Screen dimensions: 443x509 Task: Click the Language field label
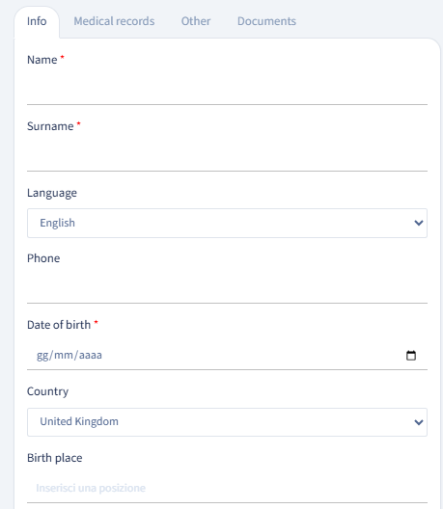click(x=52, y=193)
